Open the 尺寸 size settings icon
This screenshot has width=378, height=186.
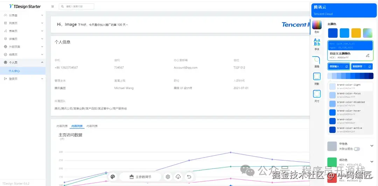pyautogui.click(x=317, y=94)
